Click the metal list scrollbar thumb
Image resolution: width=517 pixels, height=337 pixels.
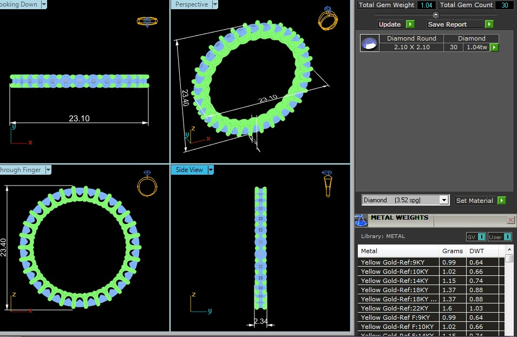(509, 258)
